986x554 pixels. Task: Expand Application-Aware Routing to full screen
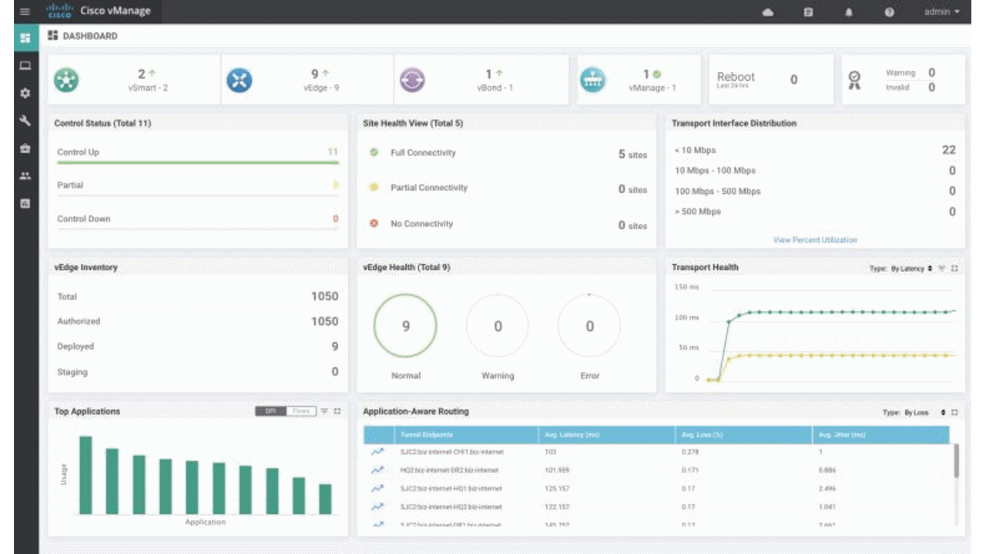point(954,412)
